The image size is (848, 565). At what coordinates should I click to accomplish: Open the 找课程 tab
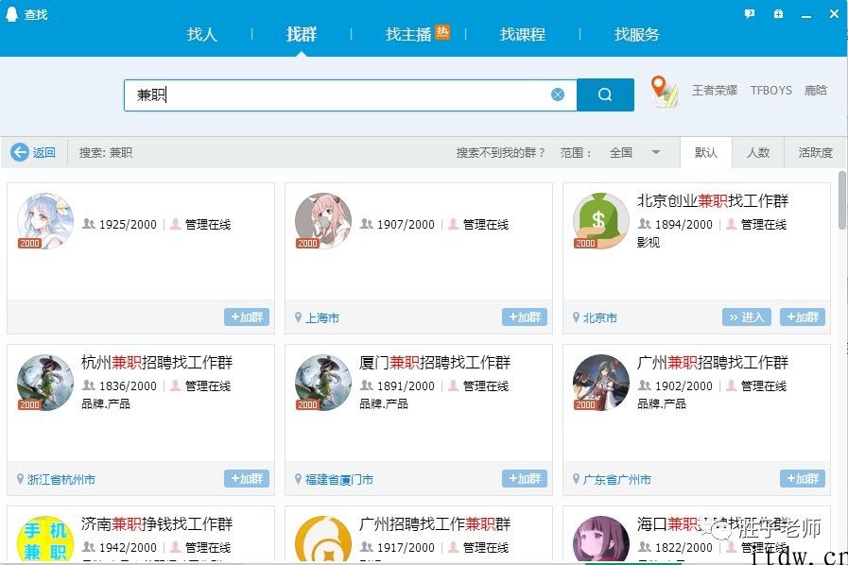point(523,35)
